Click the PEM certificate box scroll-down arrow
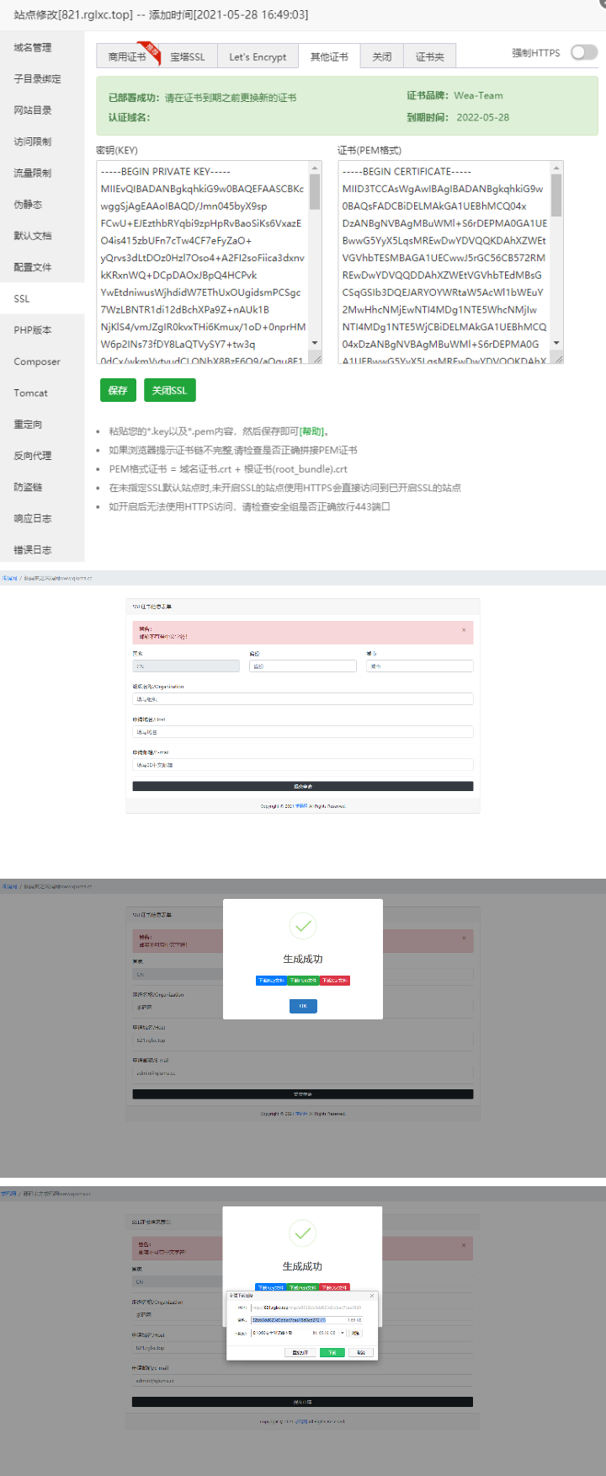Viewport: 606px width, 1476px height. [556, 343]
